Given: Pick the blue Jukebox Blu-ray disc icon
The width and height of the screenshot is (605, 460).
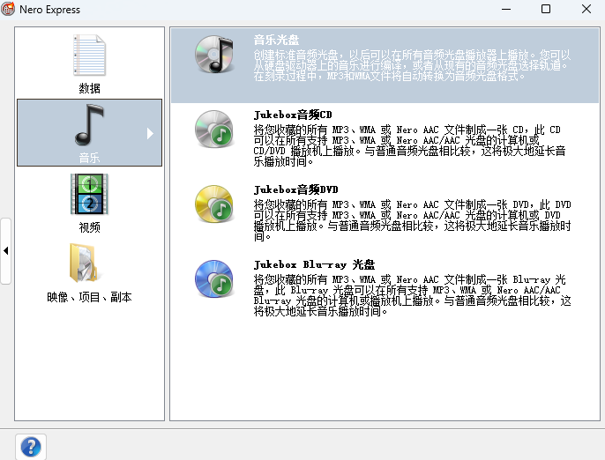Looking at the screenshot, I should [213, 279].
